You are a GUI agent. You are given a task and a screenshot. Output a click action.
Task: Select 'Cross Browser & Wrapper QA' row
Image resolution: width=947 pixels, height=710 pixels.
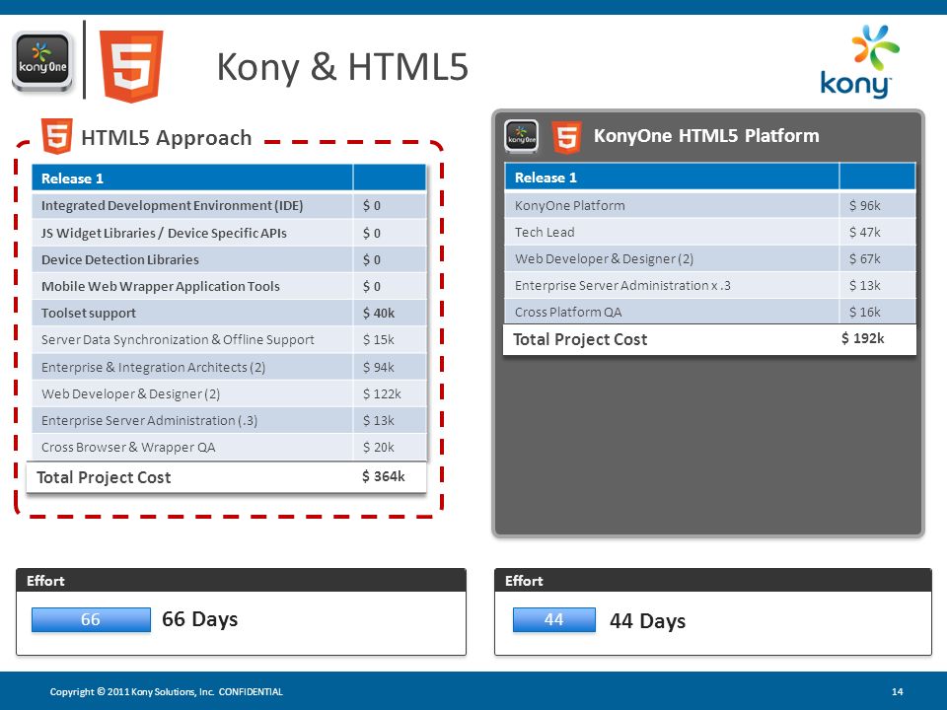click(x=229, y=447)
